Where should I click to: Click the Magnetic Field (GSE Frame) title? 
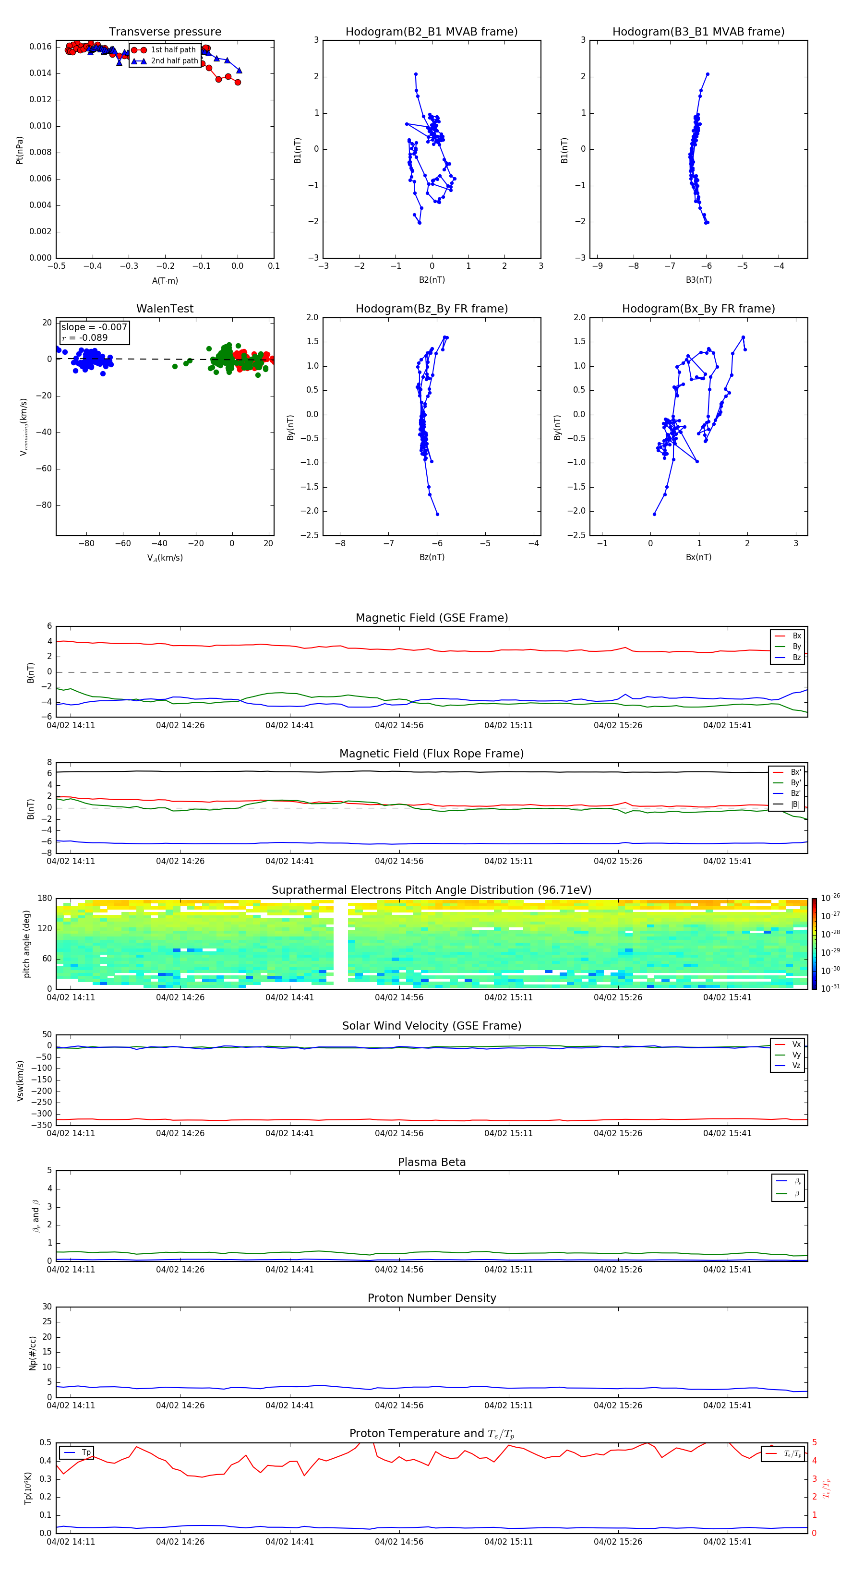(x=432, y=618)
